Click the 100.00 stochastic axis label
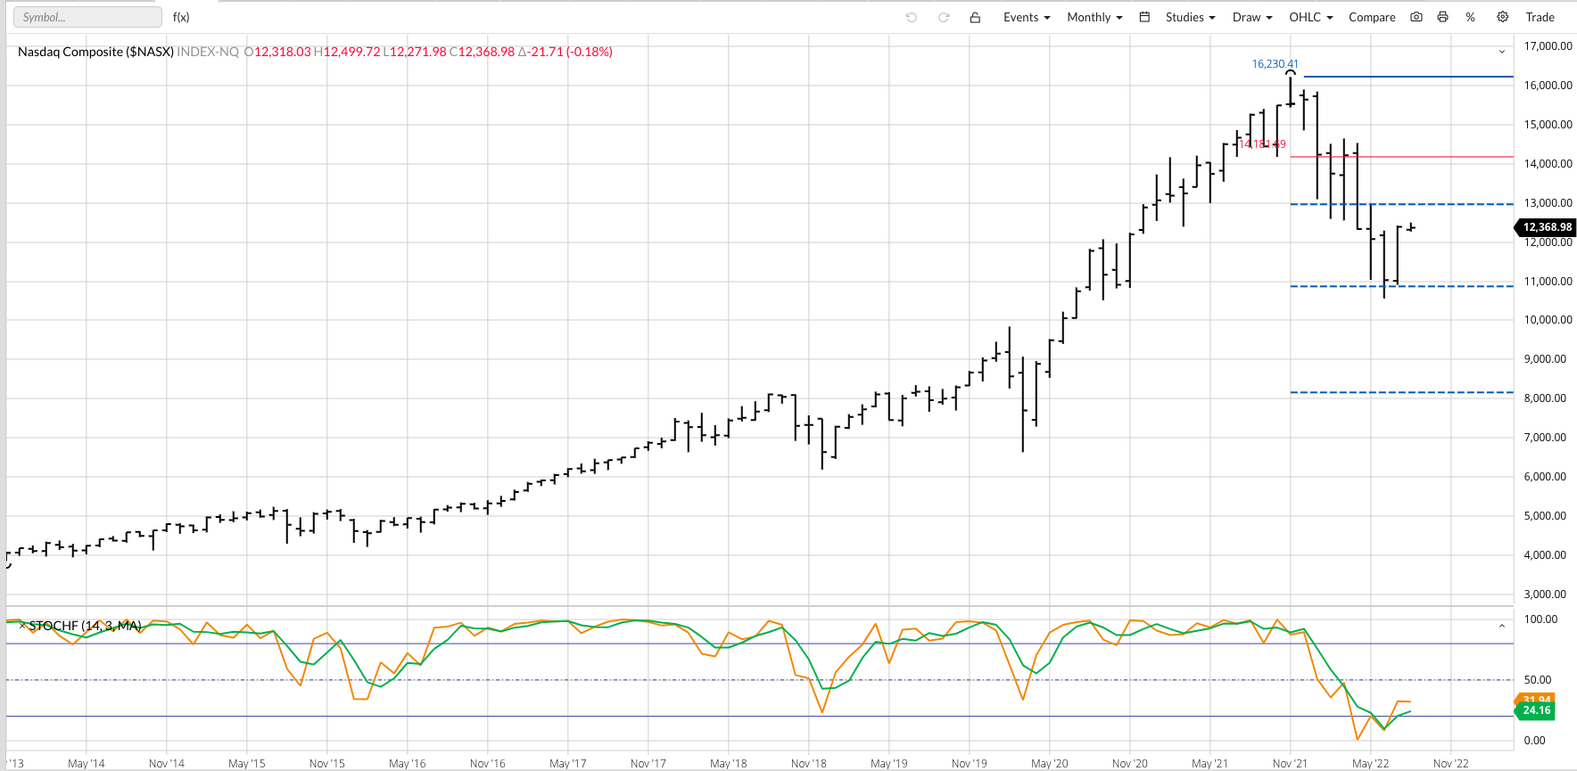1577x771 pixels. [1540, 619]
